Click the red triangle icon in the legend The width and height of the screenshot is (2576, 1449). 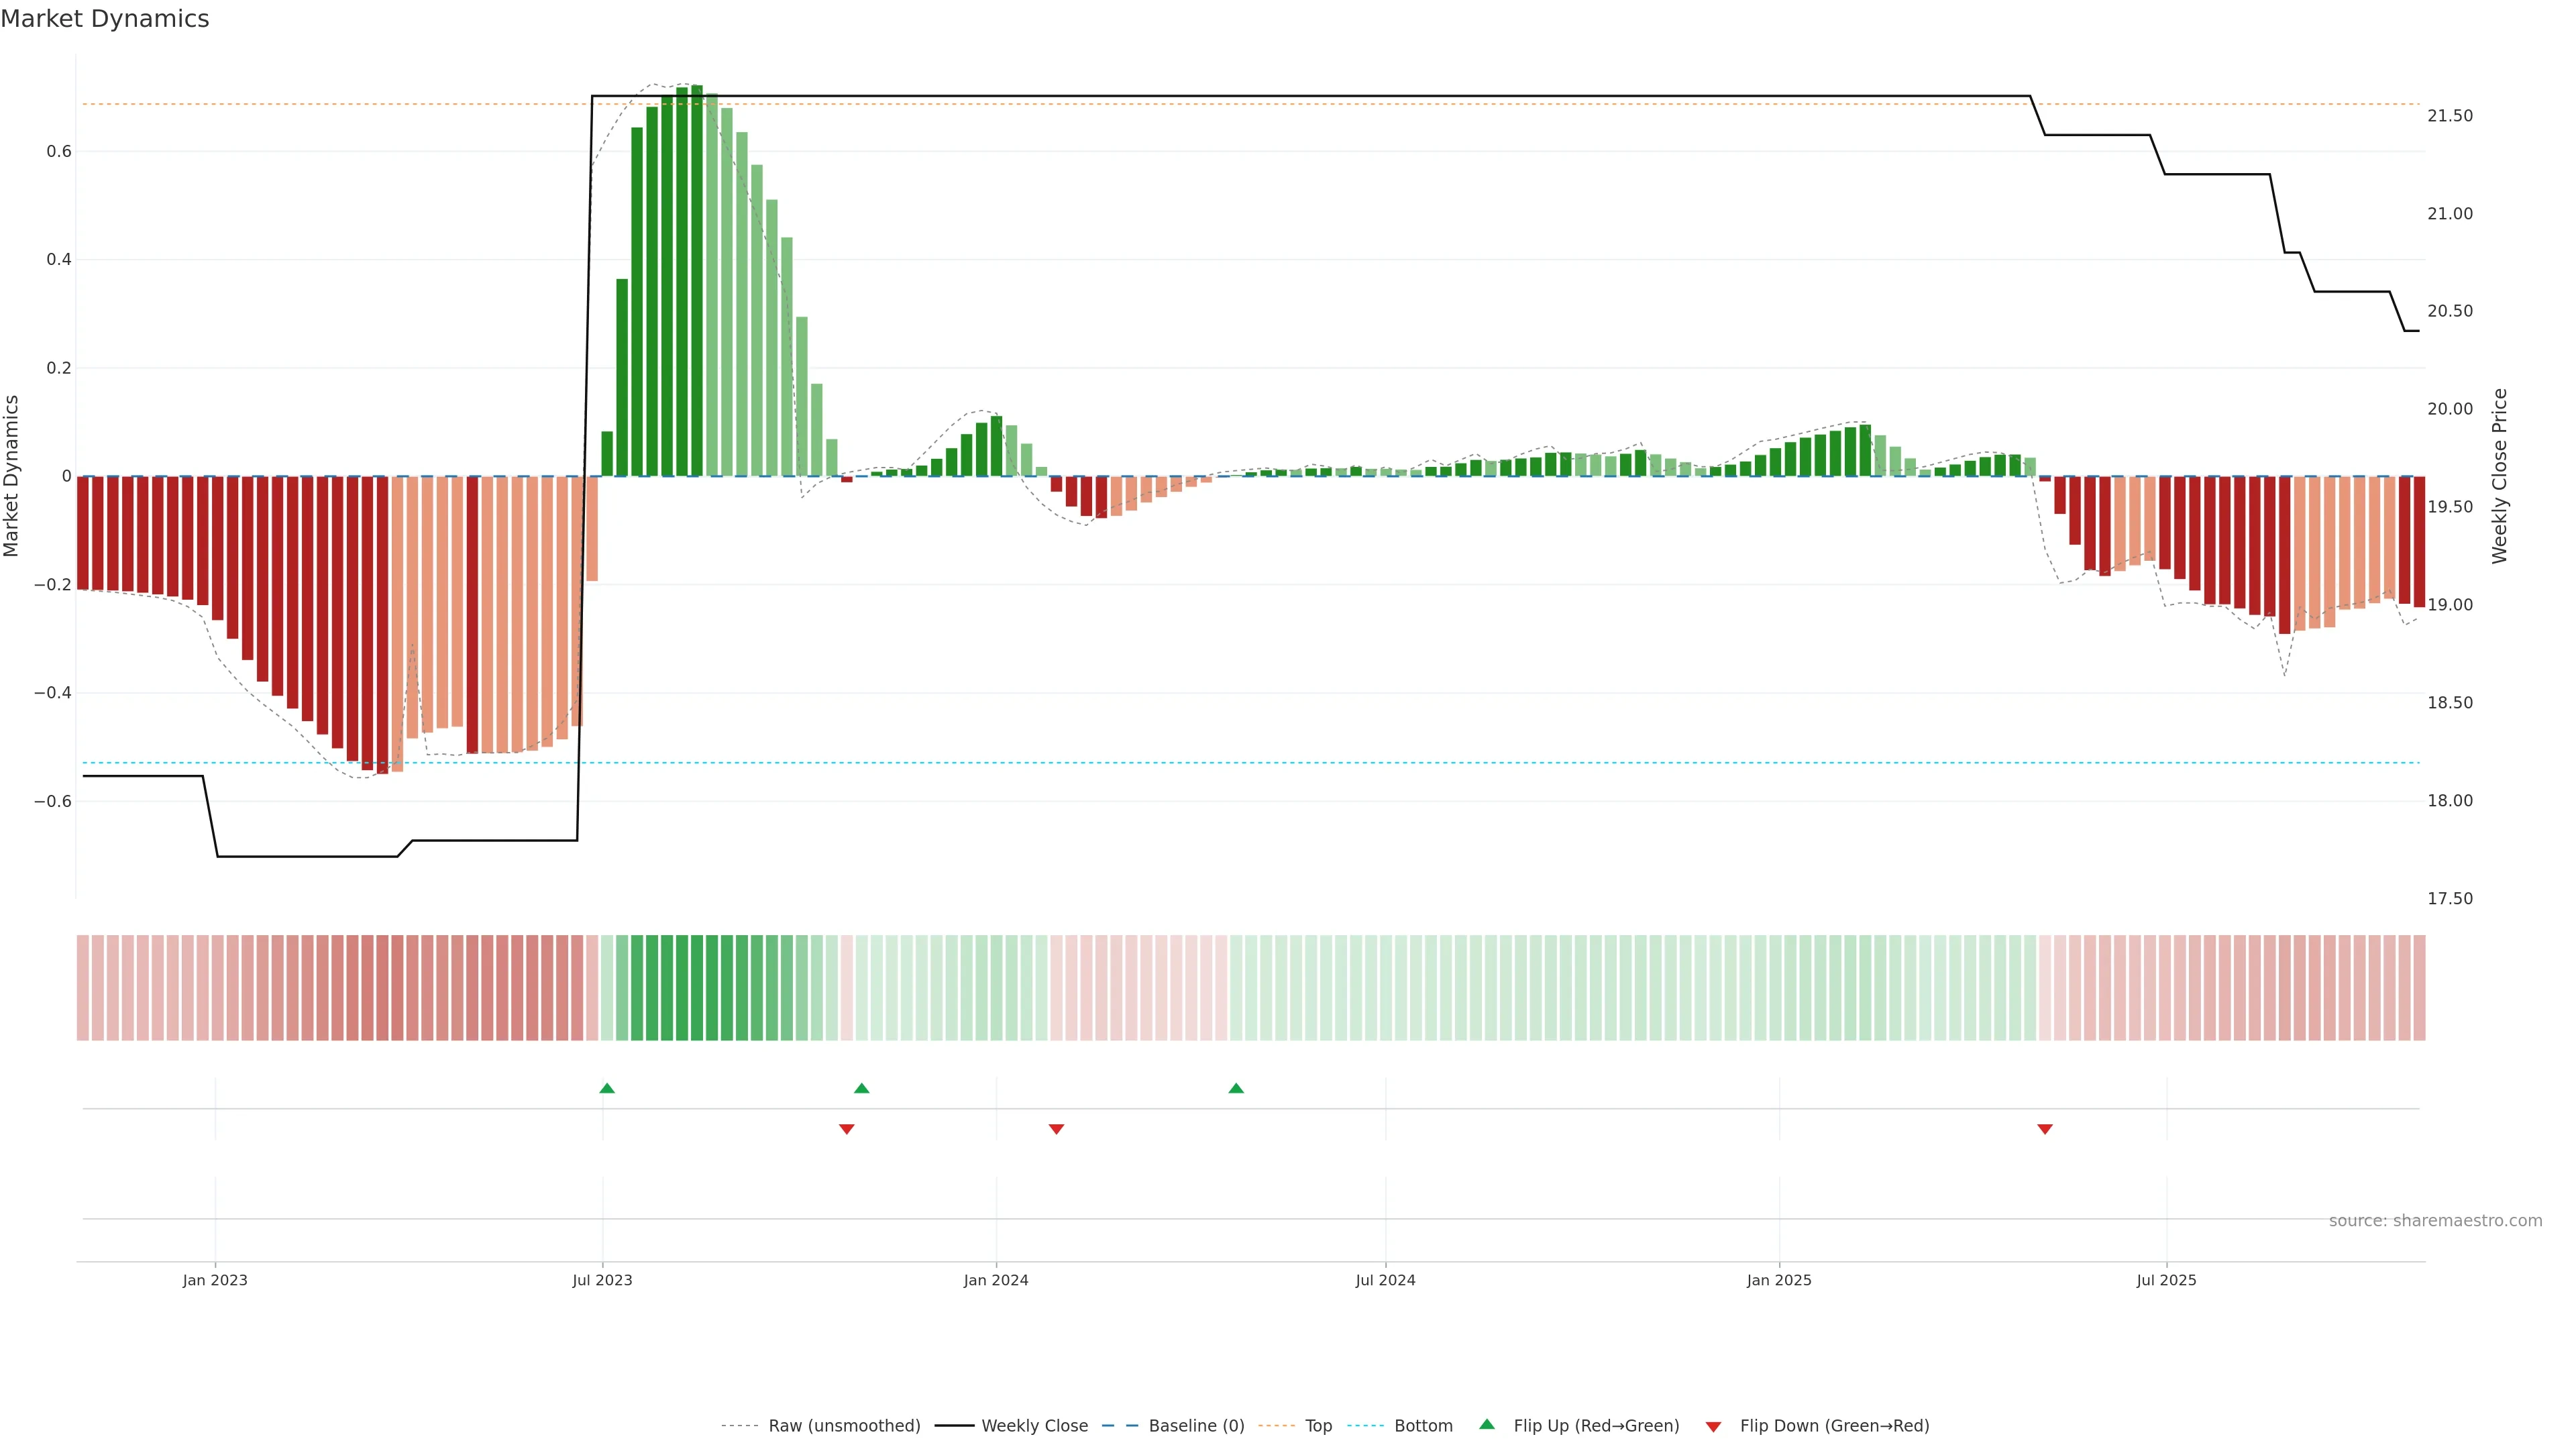1713,1426
